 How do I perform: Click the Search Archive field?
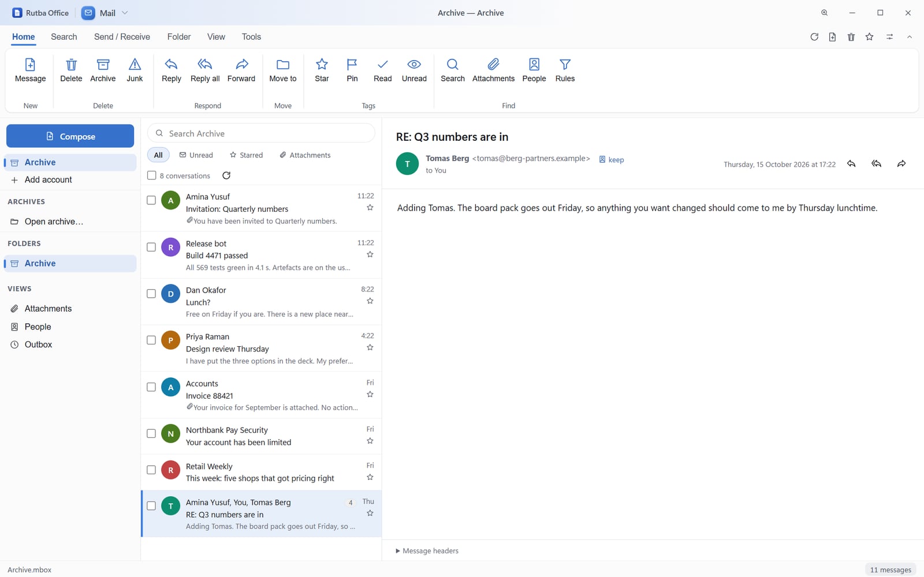[x=261, y=133]
